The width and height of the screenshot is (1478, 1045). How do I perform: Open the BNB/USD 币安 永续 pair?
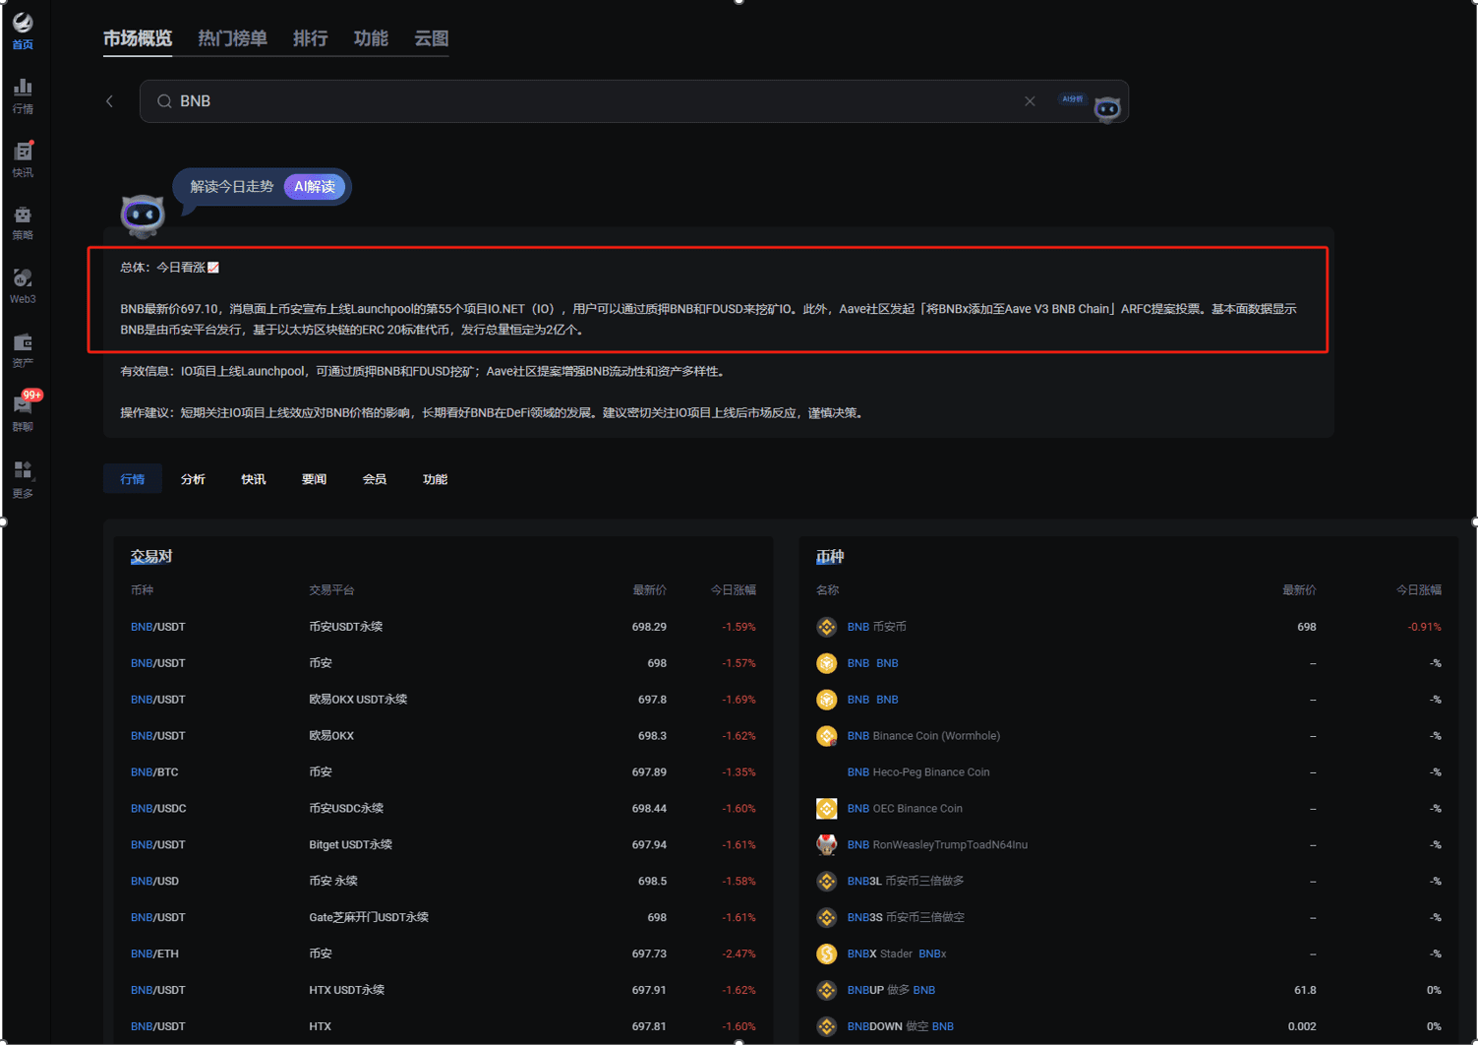(443, 882)
